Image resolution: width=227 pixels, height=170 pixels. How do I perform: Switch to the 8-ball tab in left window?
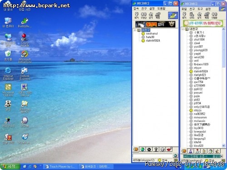149,149
